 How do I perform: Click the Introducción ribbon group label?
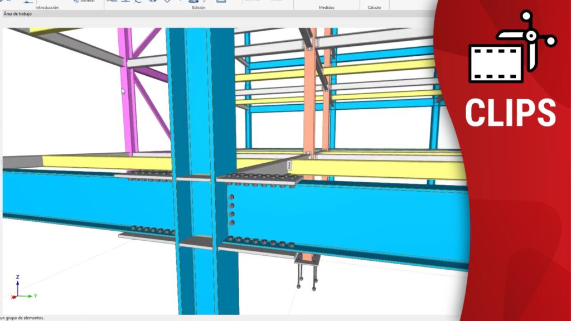47,8
